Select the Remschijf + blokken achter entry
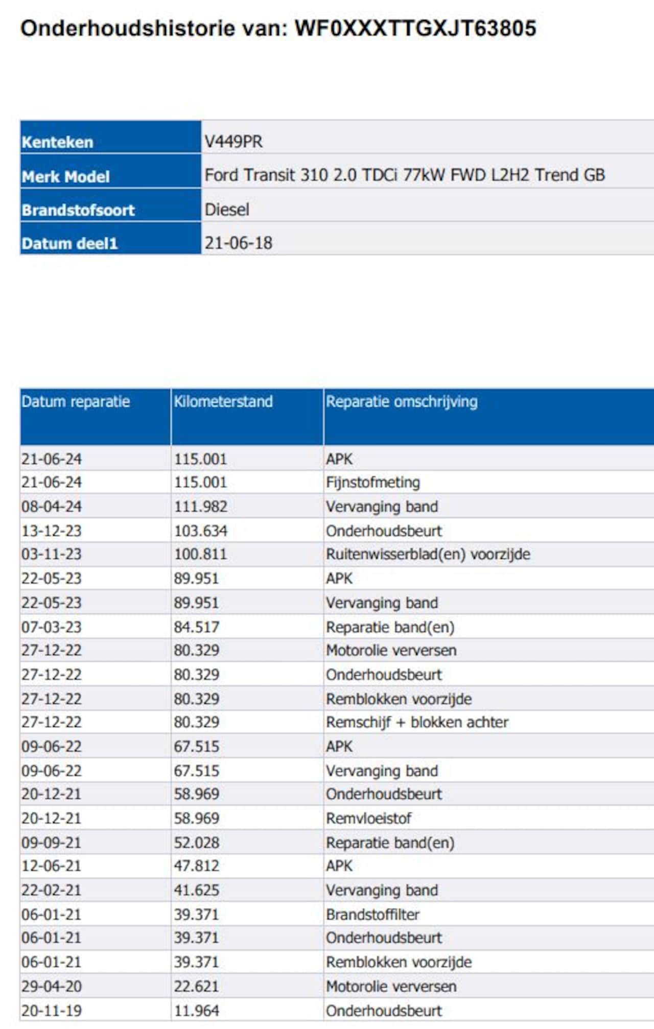The width and height of the screenshot is (654, 1029). (x=417, y=722)
